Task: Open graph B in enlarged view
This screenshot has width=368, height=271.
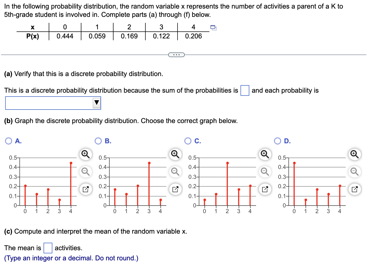Action: [175, 189]
